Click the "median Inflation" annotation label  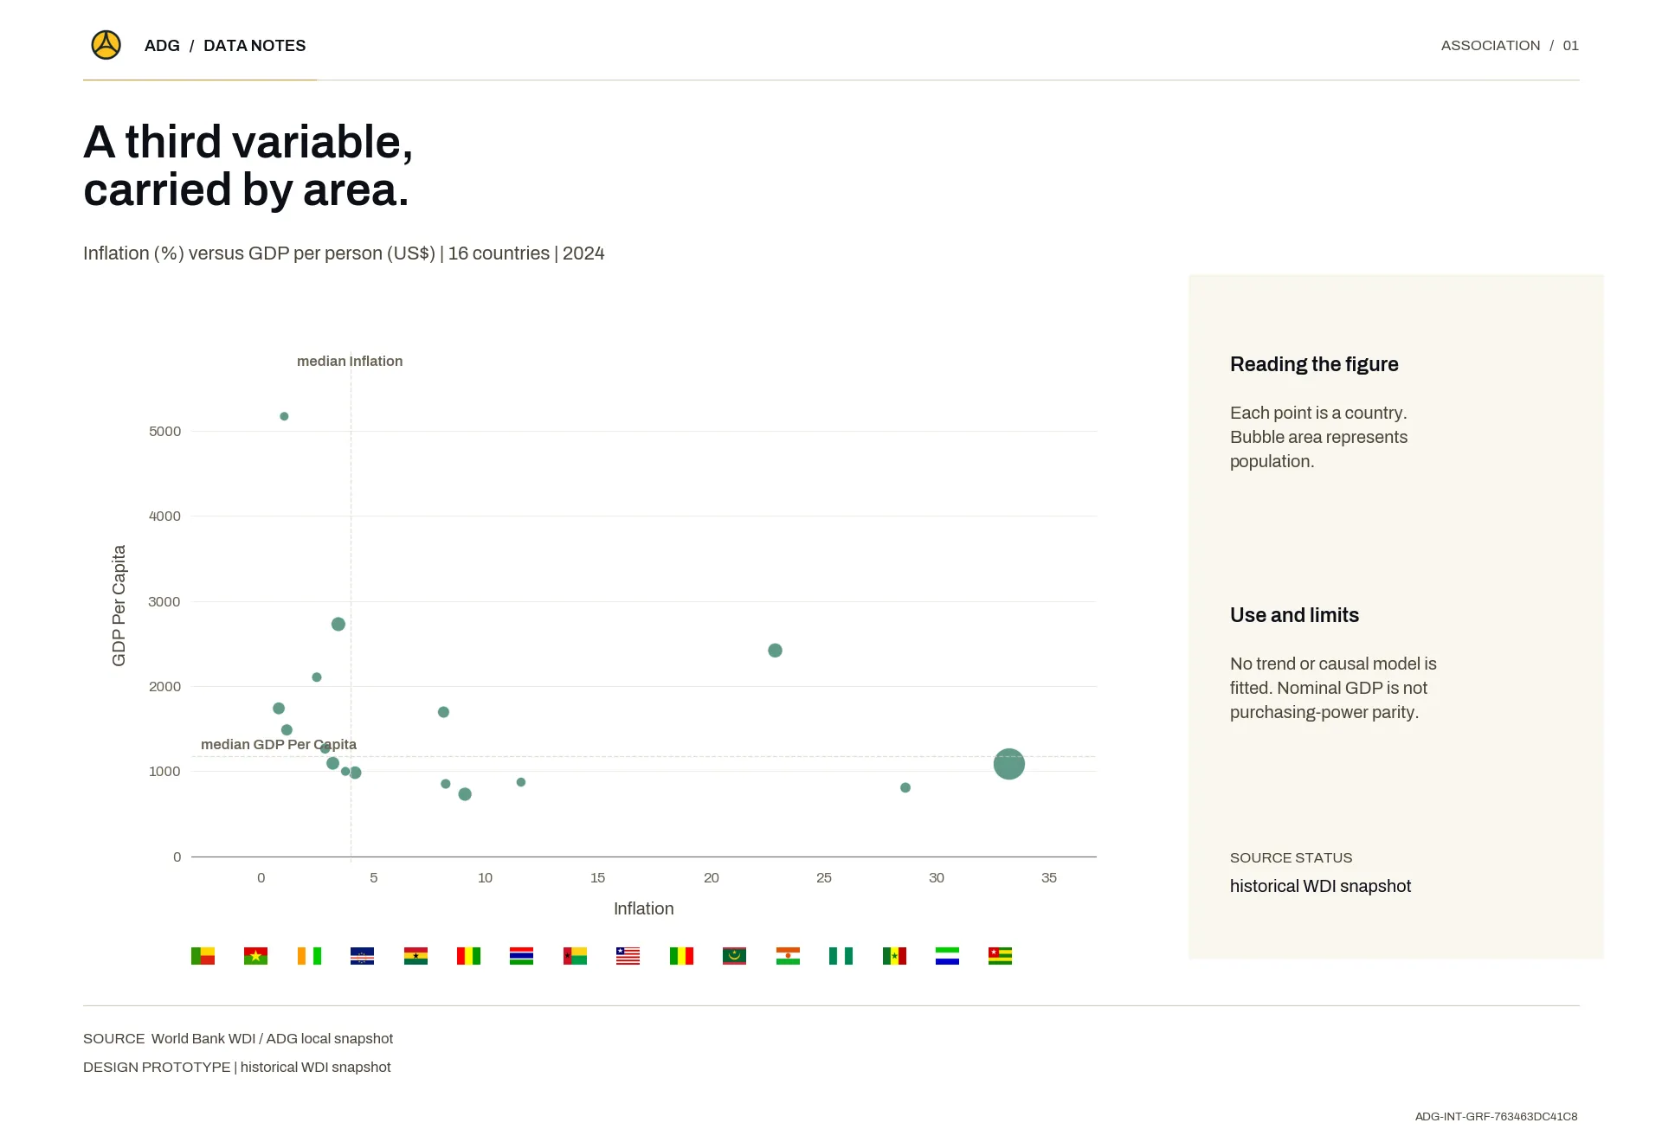click(350, 362)
